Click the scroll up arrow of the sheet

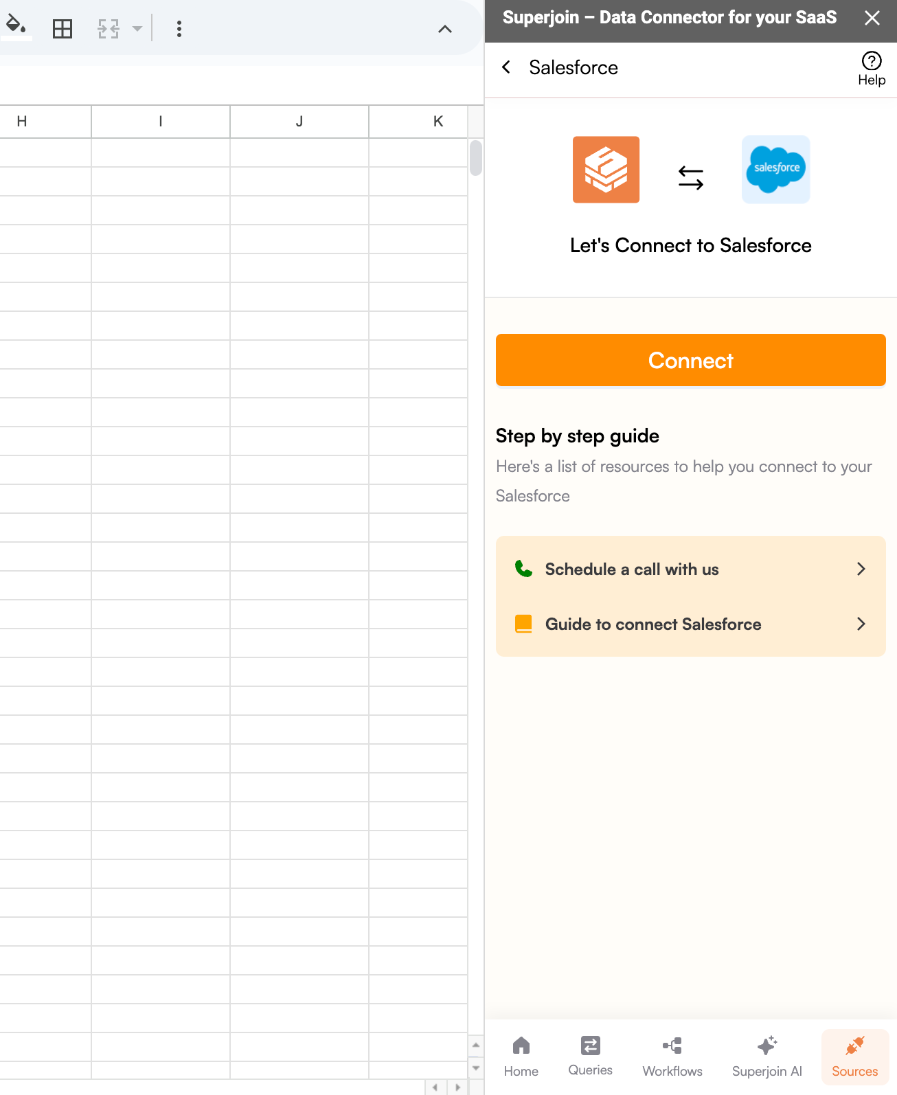476,1045
